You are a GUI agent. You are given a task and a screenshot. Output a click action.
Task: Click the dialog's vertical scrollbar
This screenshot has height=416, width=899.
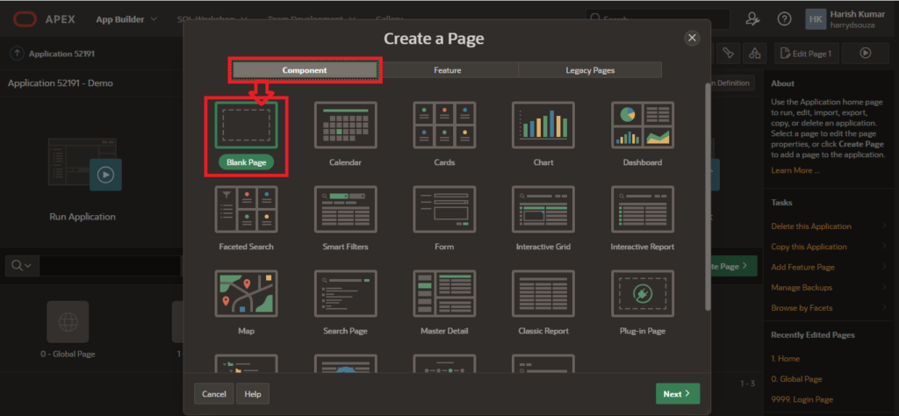708,193
